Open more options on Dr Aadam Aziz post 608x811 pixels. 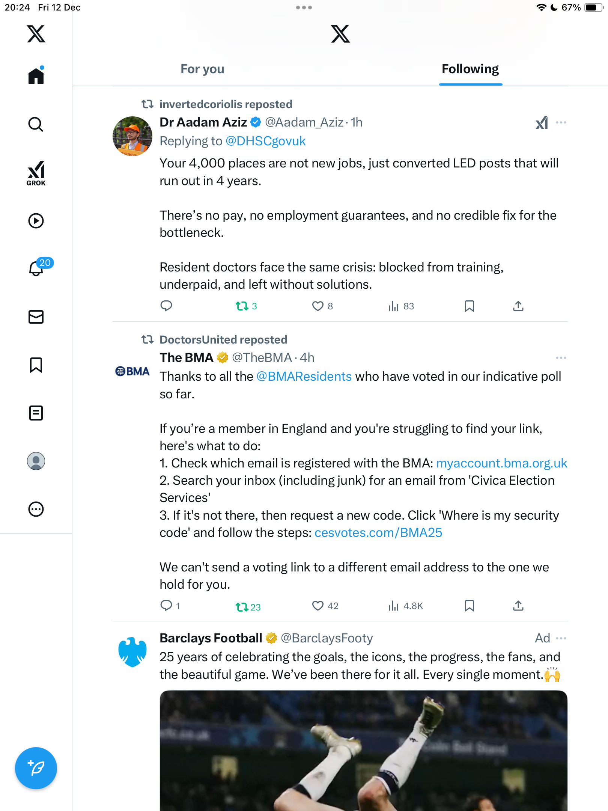point(561,122)
